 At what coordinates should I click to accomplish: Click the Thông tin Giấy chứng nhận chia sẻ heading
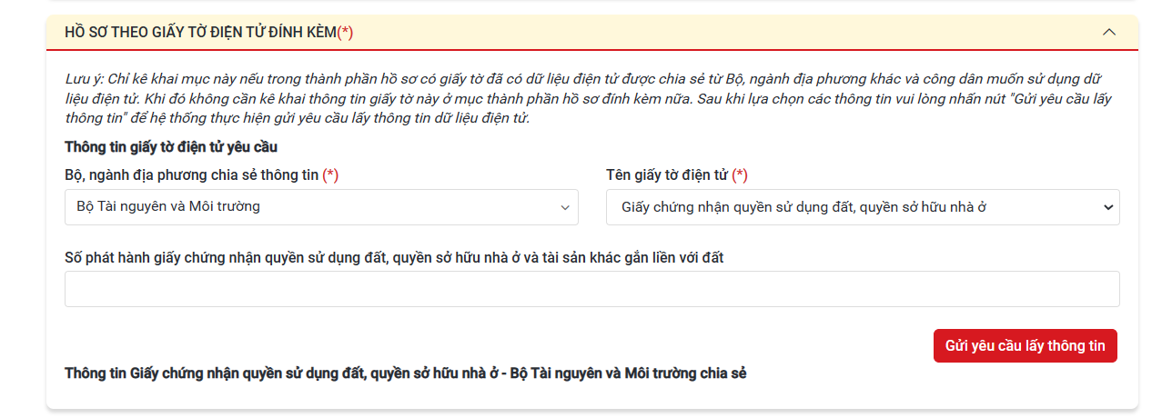(405, 373)
